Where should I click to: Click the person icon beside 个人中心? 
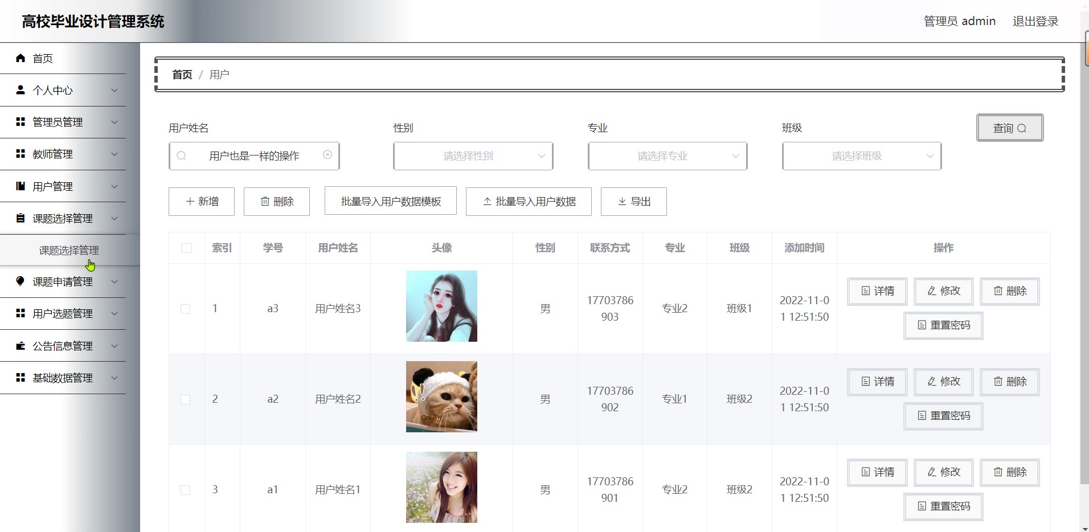(x=21, y=90)
